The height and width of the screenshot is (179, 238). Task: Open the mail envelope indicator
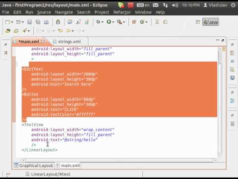pos(156,5)
